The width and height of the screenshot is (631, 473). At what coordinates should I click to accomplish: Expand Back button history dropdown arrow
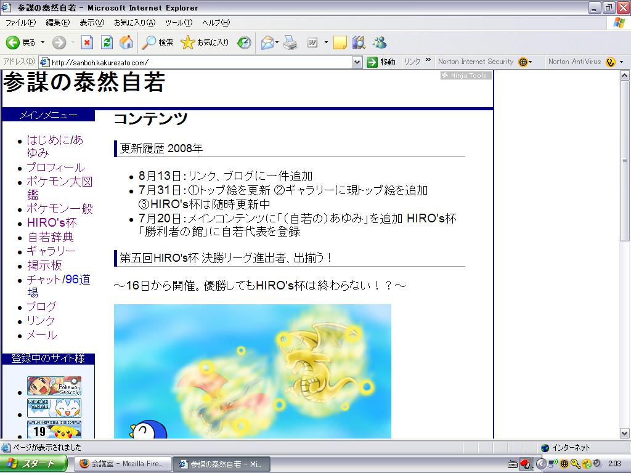43,42
